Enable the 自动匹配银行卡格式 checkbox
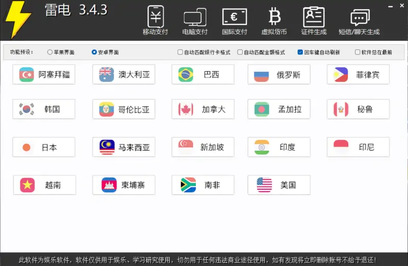The image size is (408, 266). pyautogui.click(x=180, y=52)
